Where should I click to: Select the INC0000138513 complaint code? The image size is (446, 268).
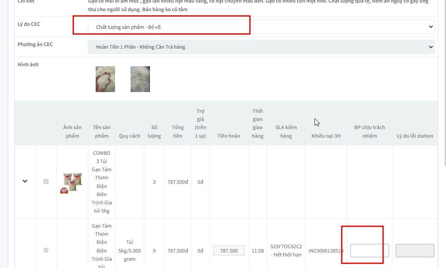coord(326,251)
